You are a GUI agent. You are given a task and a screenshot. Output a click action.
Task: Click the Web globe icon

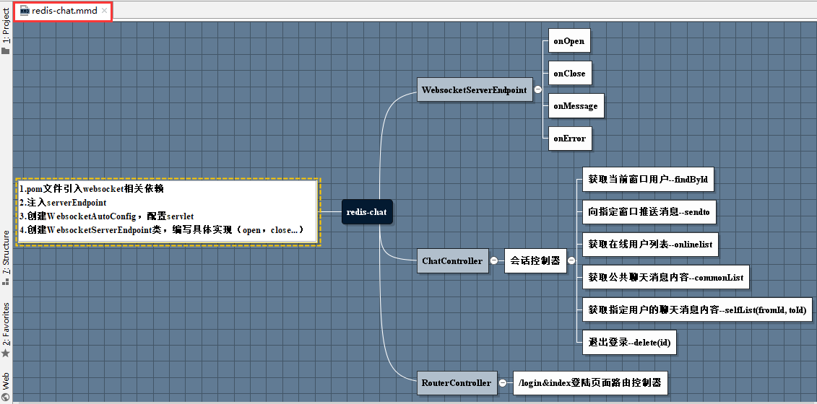click(x=6, y=397)
